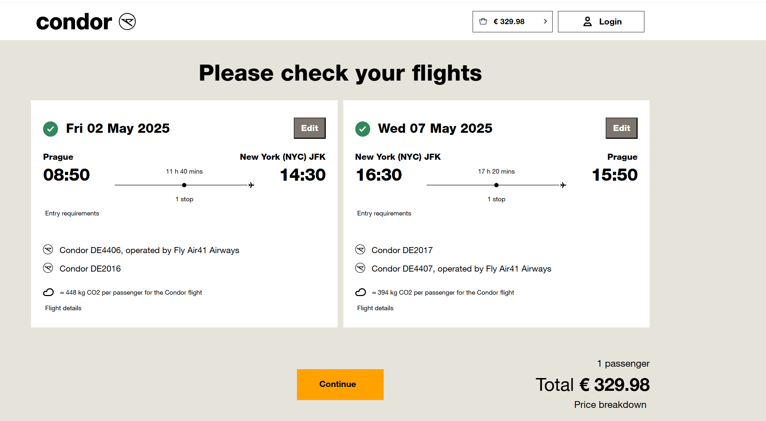
Task: Click airline icon beside Condor DE2017
Action: coord(360,250)
